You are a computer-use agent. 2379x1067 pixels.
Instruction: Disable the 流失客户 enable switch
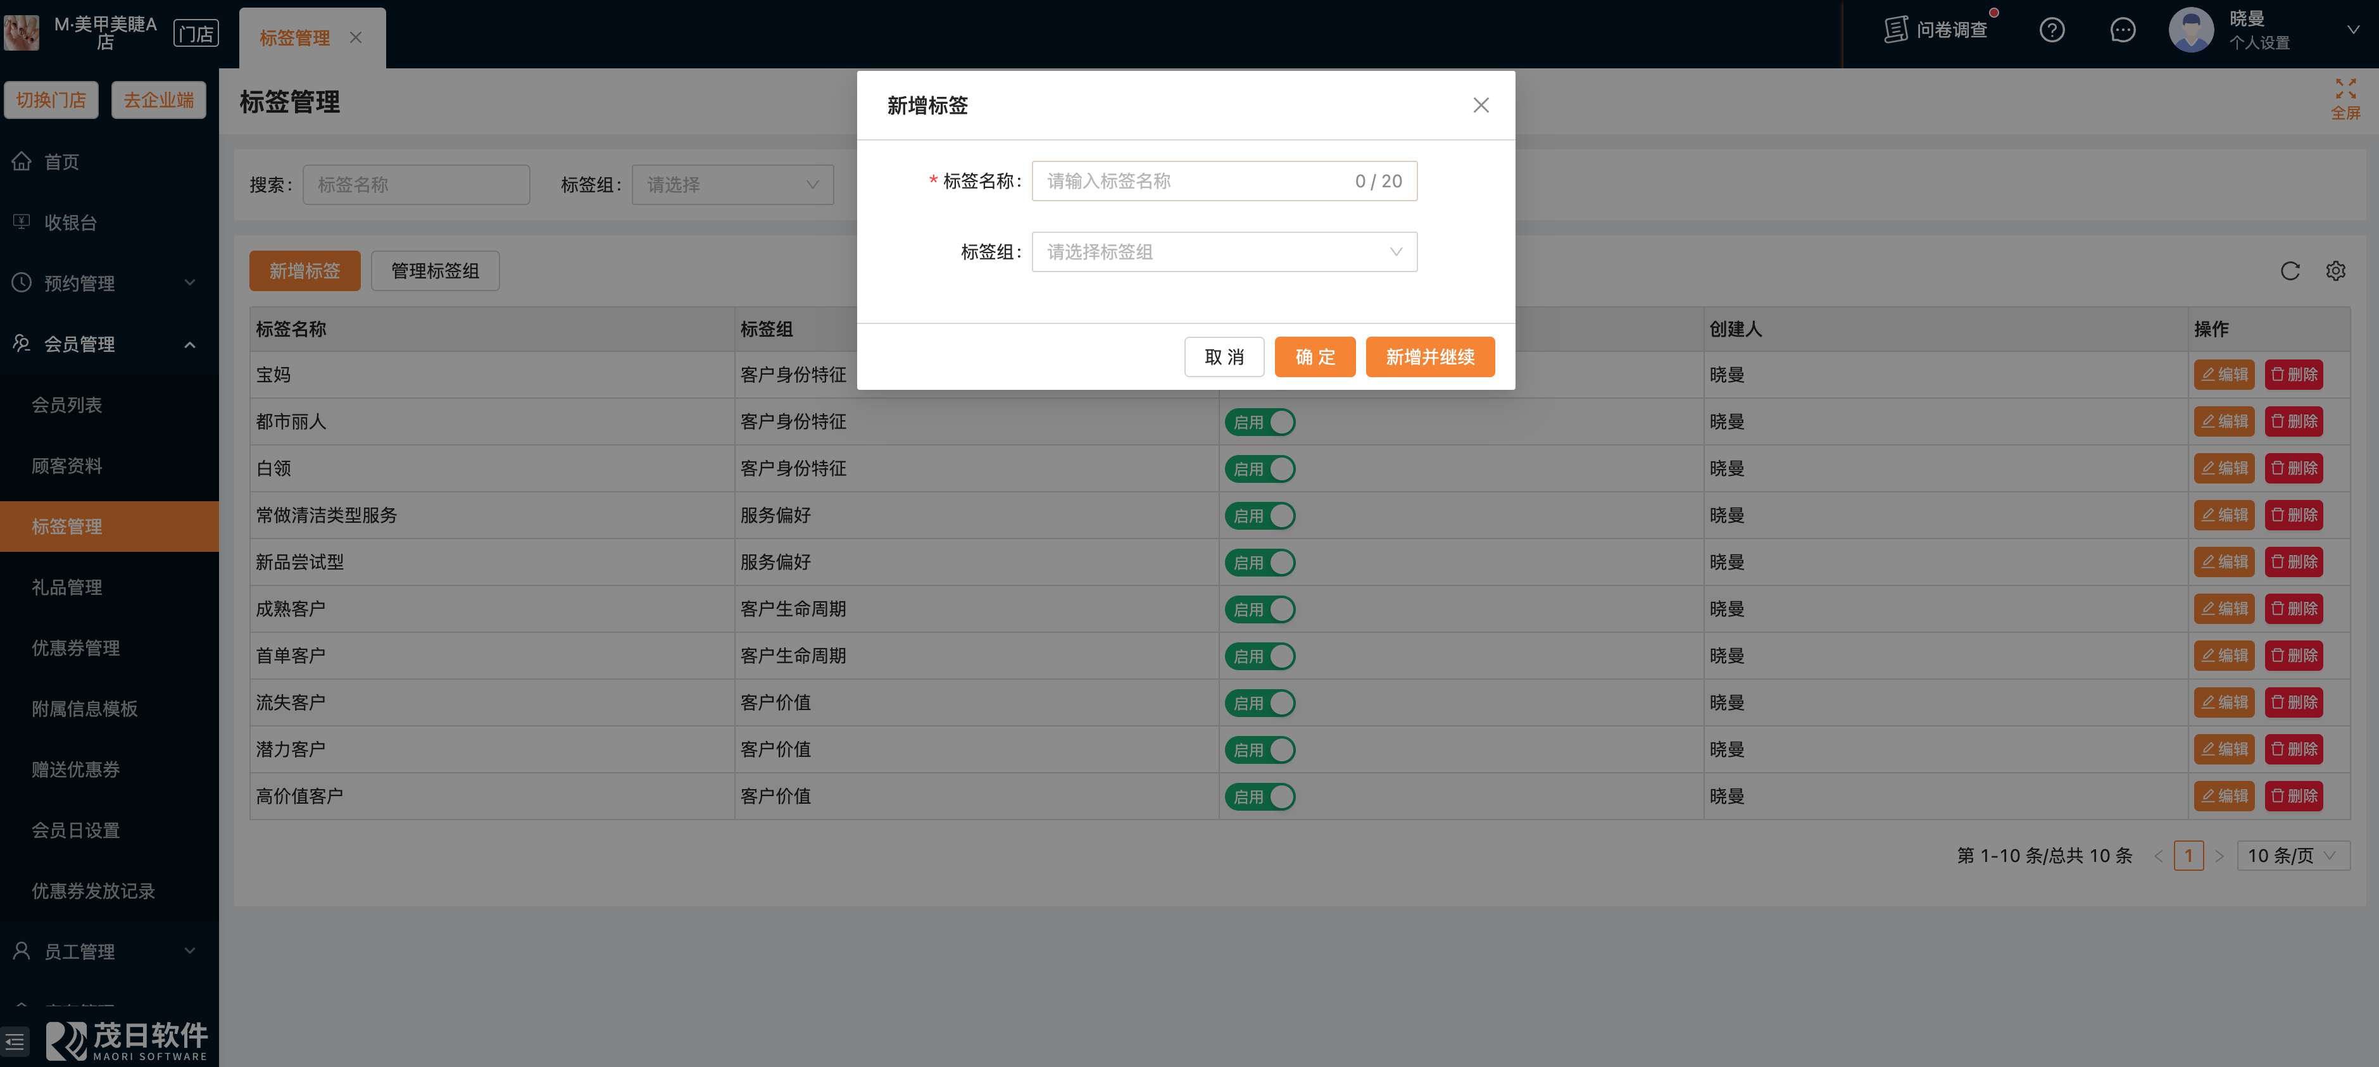1260,703
